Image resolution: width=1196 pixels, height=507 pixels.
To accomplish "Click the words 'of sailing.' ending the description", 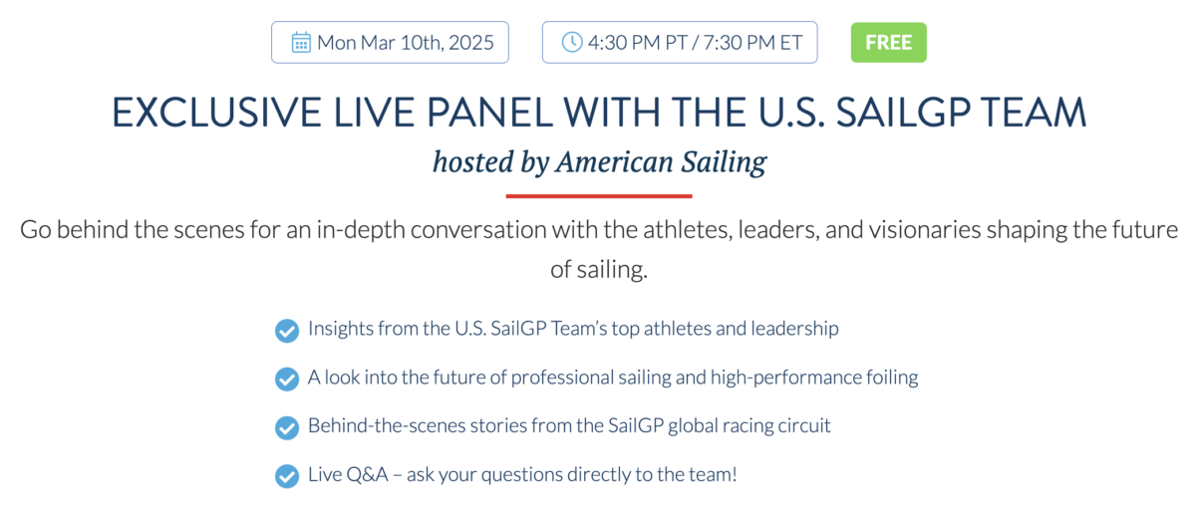I will click(x=598, y=271).
